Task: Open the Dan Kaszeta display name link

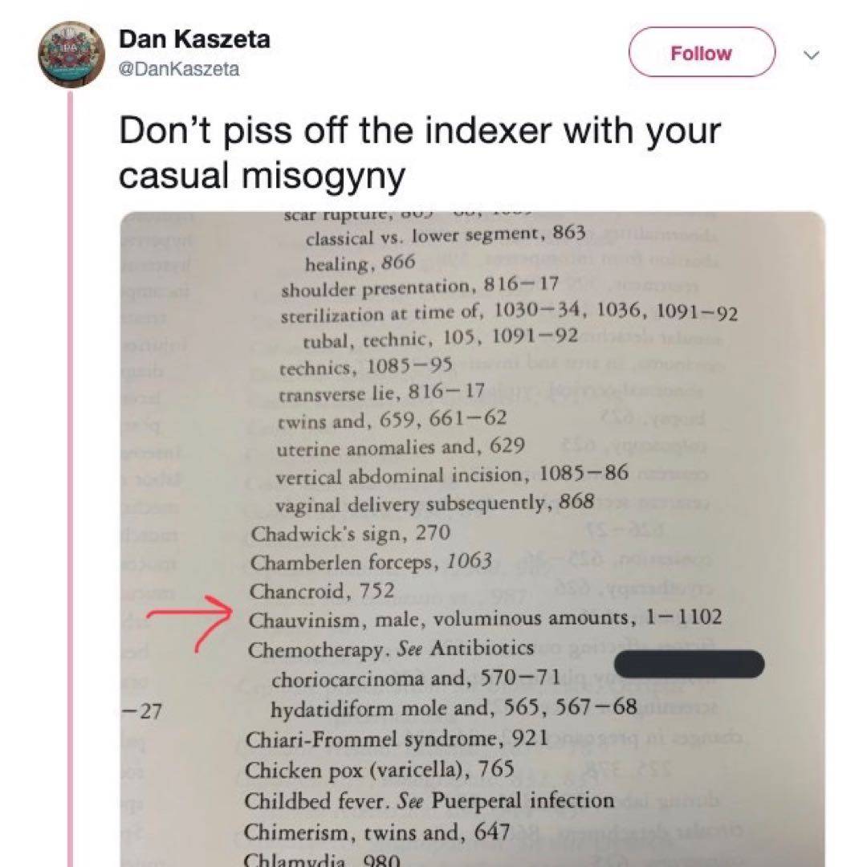Action: coord(194,39)
